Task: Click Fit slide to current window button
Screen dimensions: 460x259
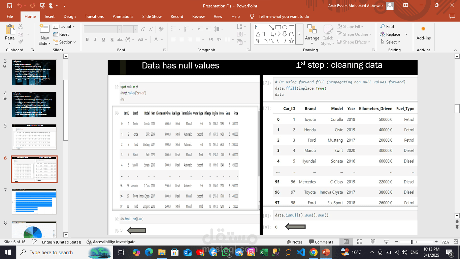Action: click(455, 242)
